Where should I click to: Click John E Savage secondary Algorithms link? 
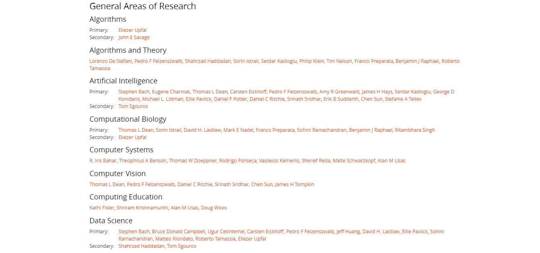(x=134, y=37)
